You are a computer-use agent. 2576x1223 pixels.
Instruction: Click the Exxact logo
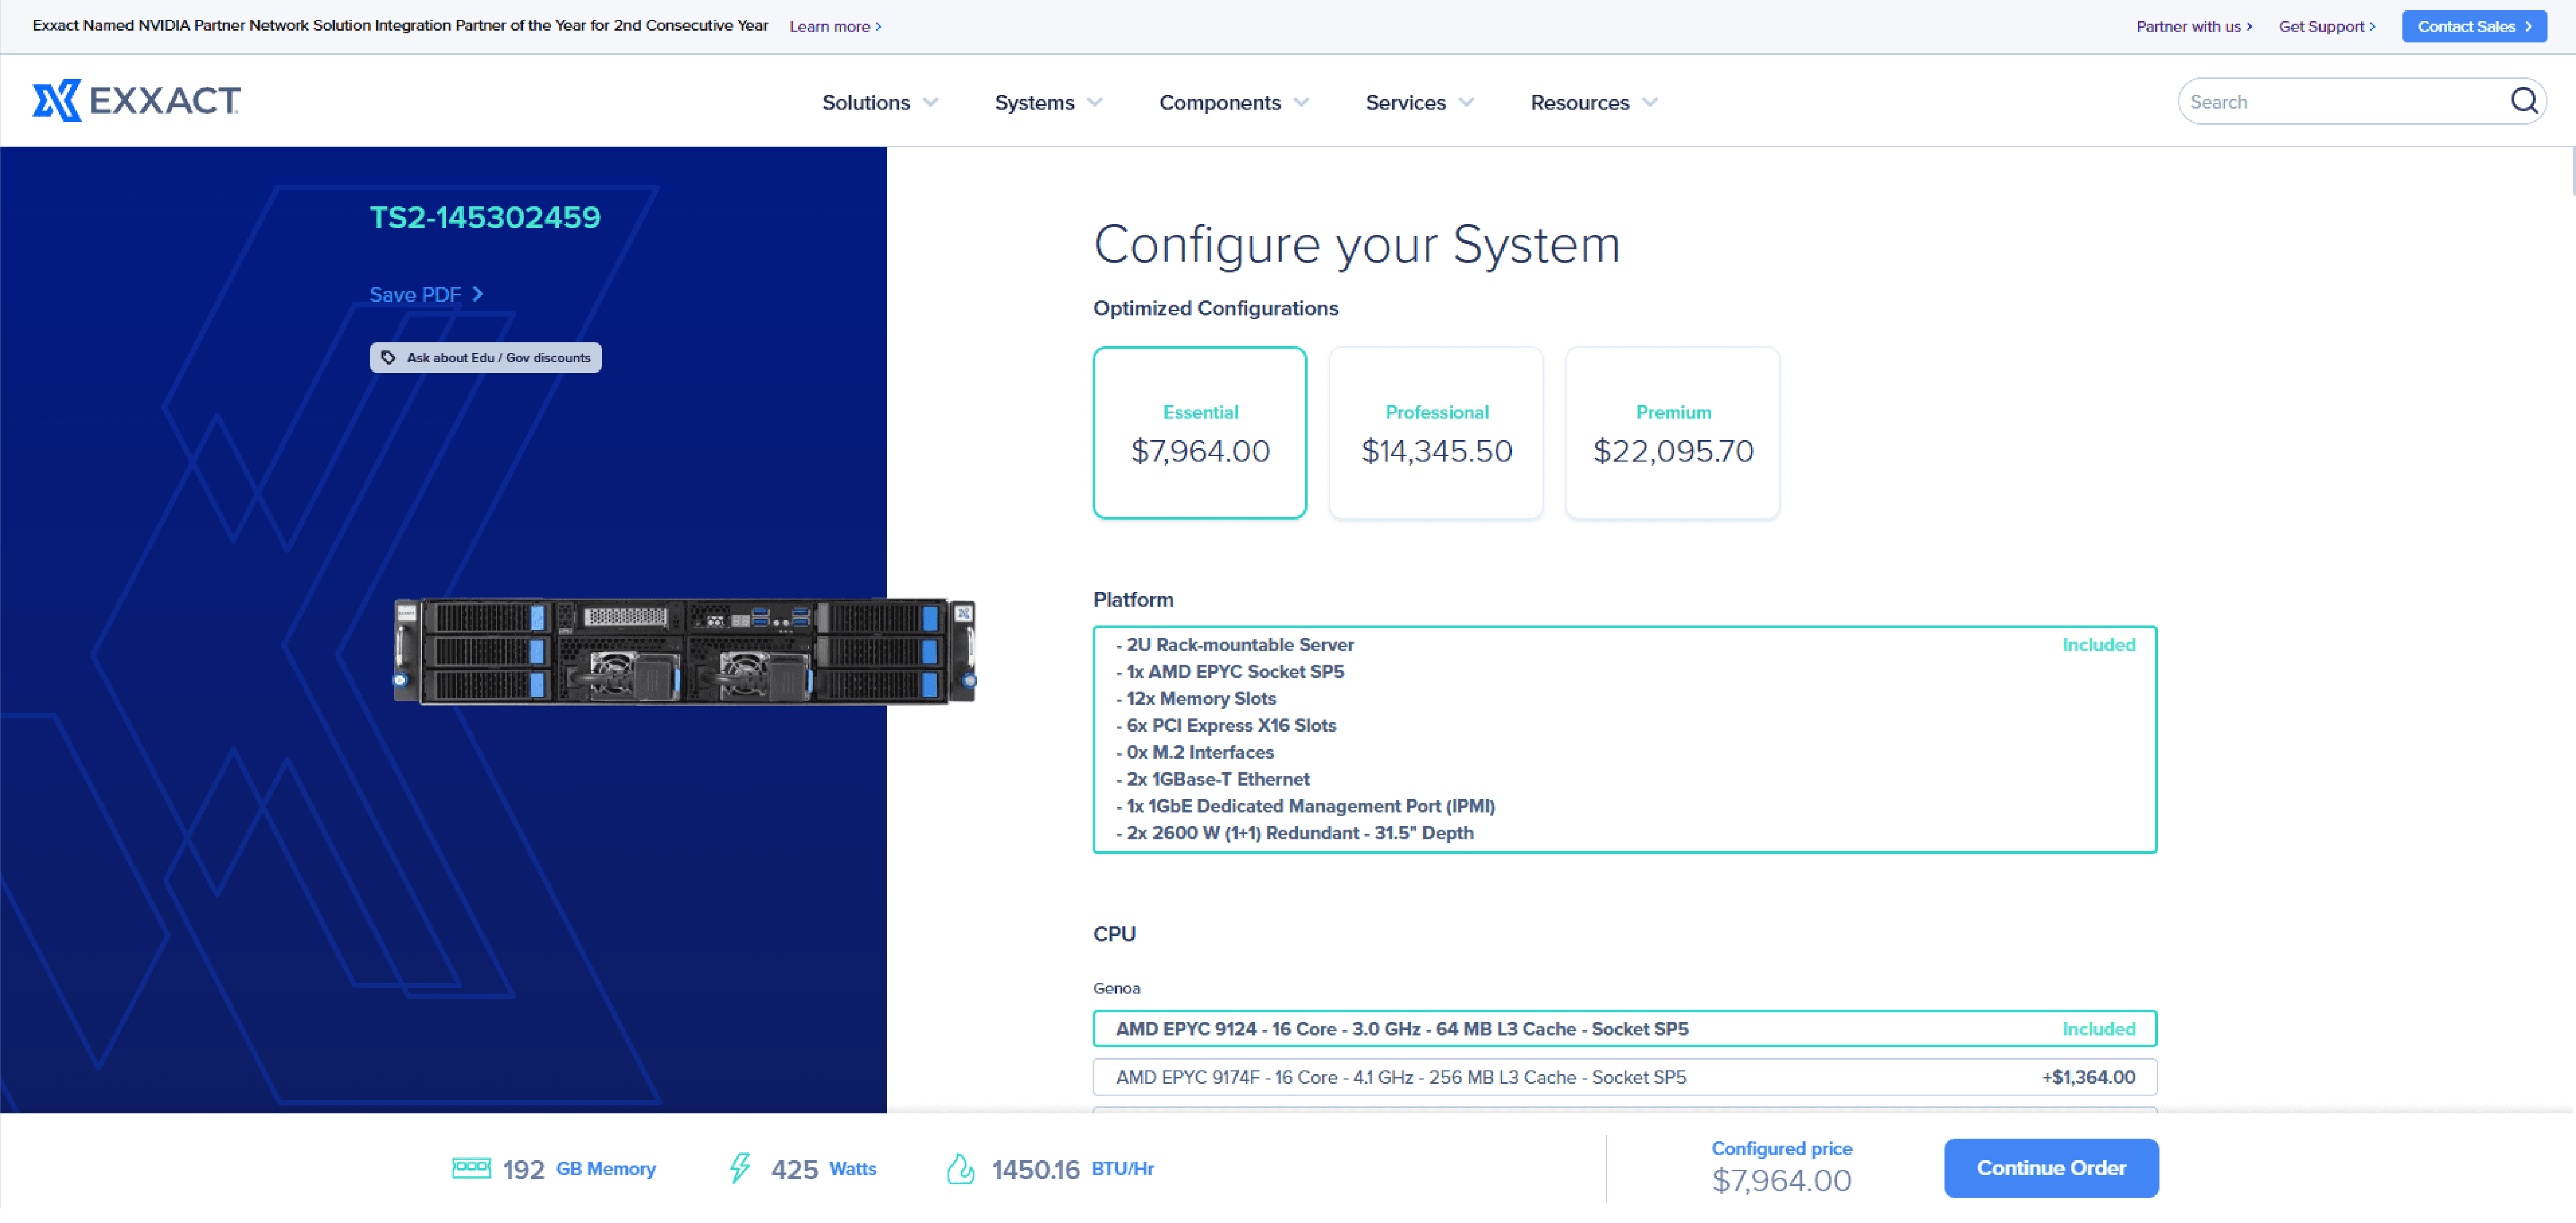136,101
